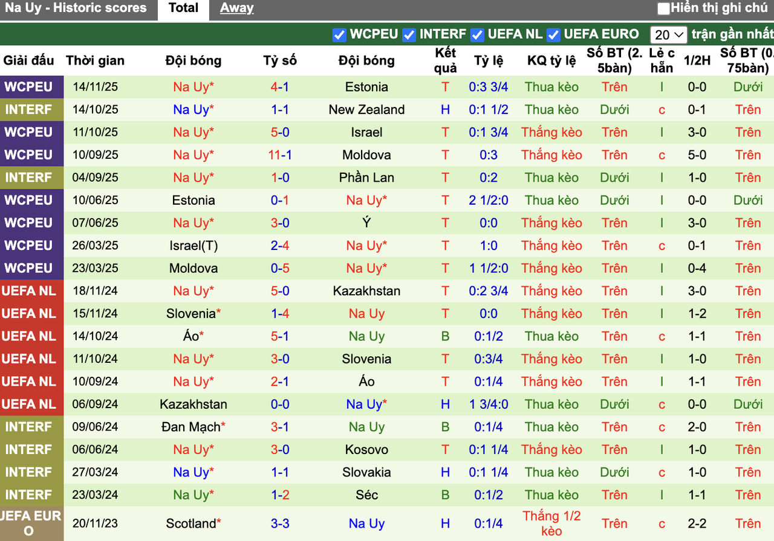Viewport: 774px width, 541px height.
Task: Open the 20 recent matches dropdown
Action: pos(669,35)
